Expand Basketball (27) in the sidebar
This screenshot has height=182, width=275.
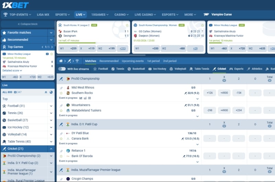click(x=51, y=120)
